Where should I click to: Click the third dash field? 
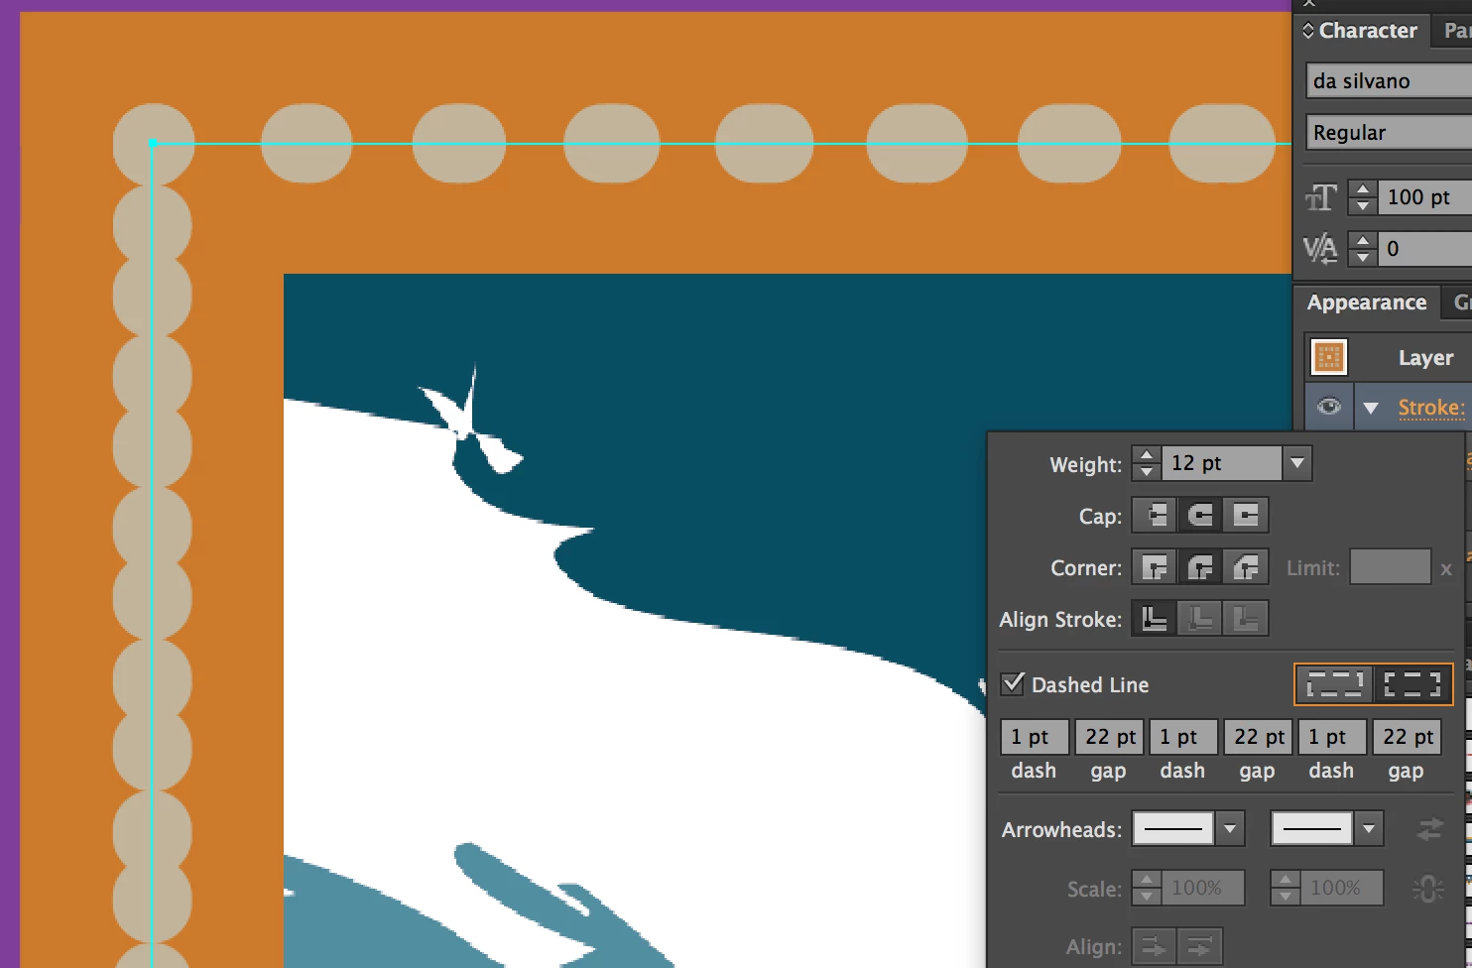(x=1332, y=737)
